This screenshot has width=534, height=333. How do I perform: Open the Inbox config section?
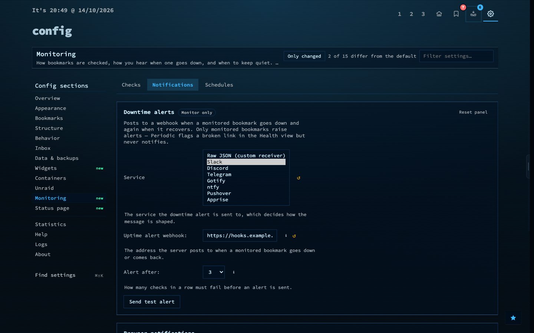click(69, 148)
